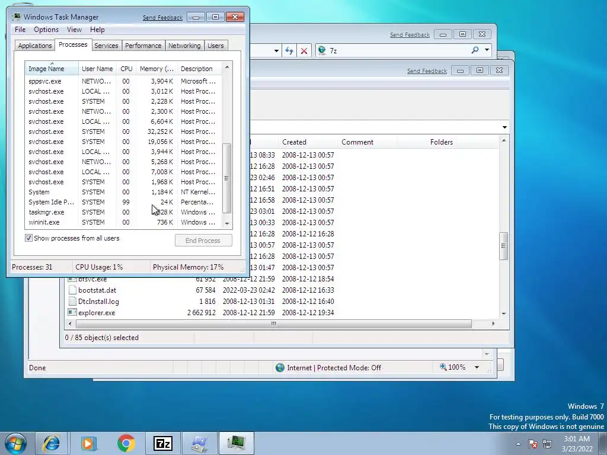This screenshot has width=607, height=455.
Task: Click the 7-Zip vertical scrollbar thumb
Action: 503,246
